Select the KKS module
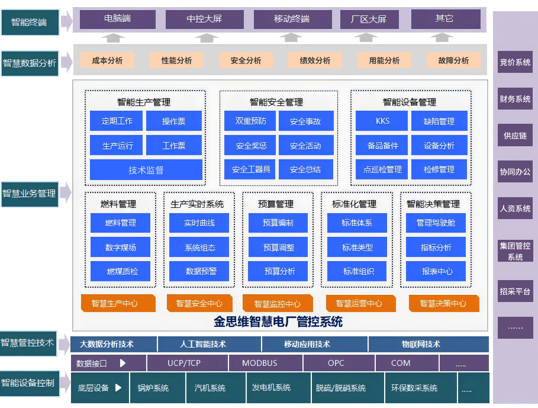 [382, 121]
